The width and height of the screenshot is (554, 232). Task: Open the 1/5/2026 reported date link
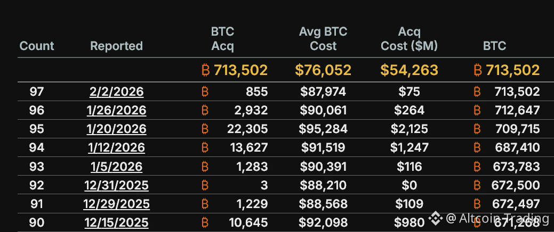(x=116, y=167)
